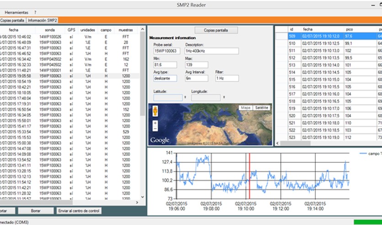Open the question mark help menu

(x=35, y=12)
